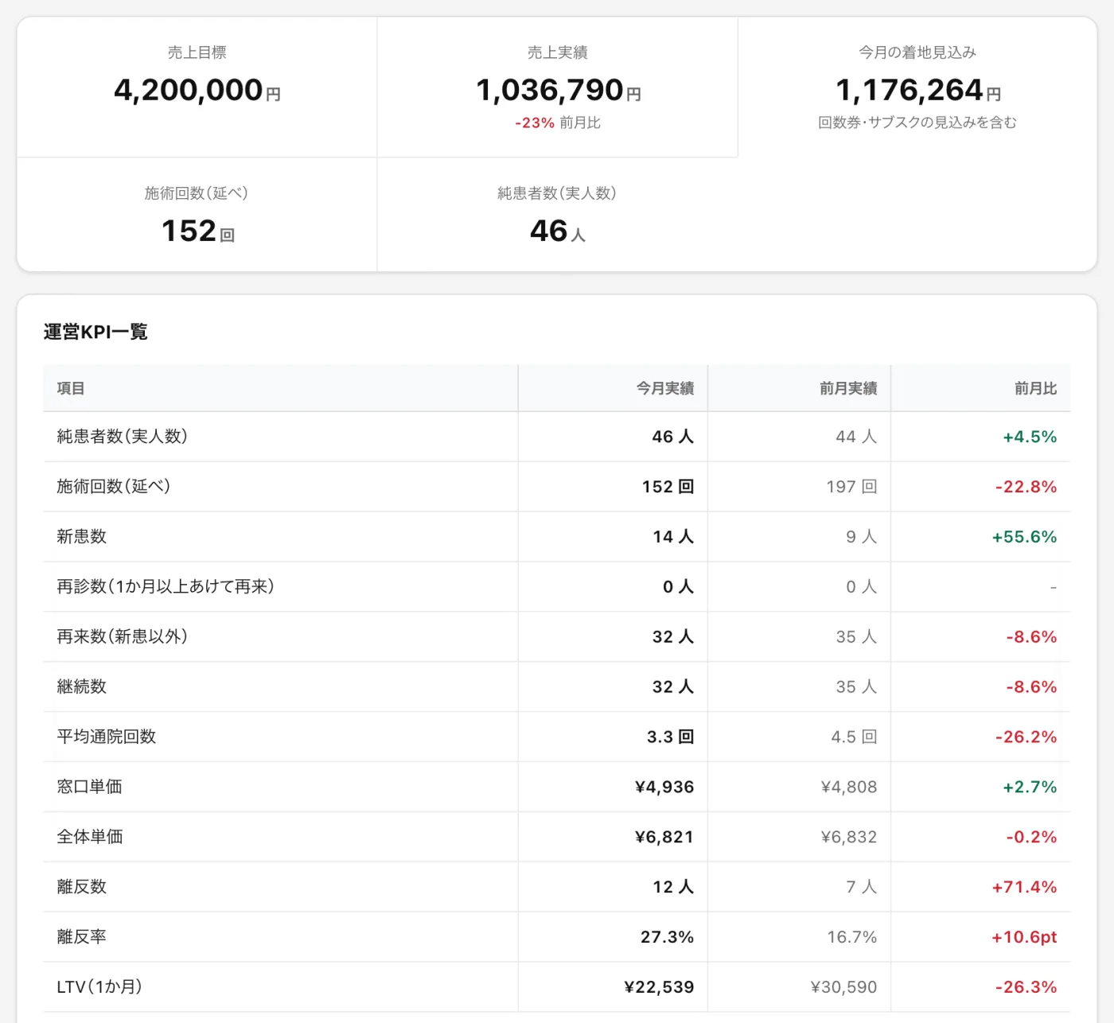Click the "前月比" table column header
The image size is (1114, 1023).
[1035, 388]
